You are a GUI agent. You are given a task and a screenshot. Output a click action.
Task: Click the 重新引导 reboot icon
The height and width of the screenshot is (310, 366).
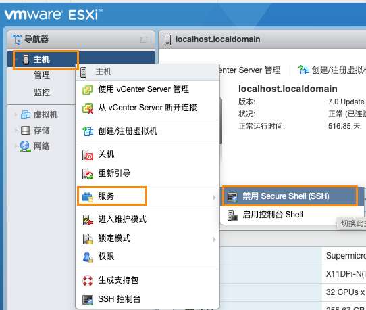[88, 174]
